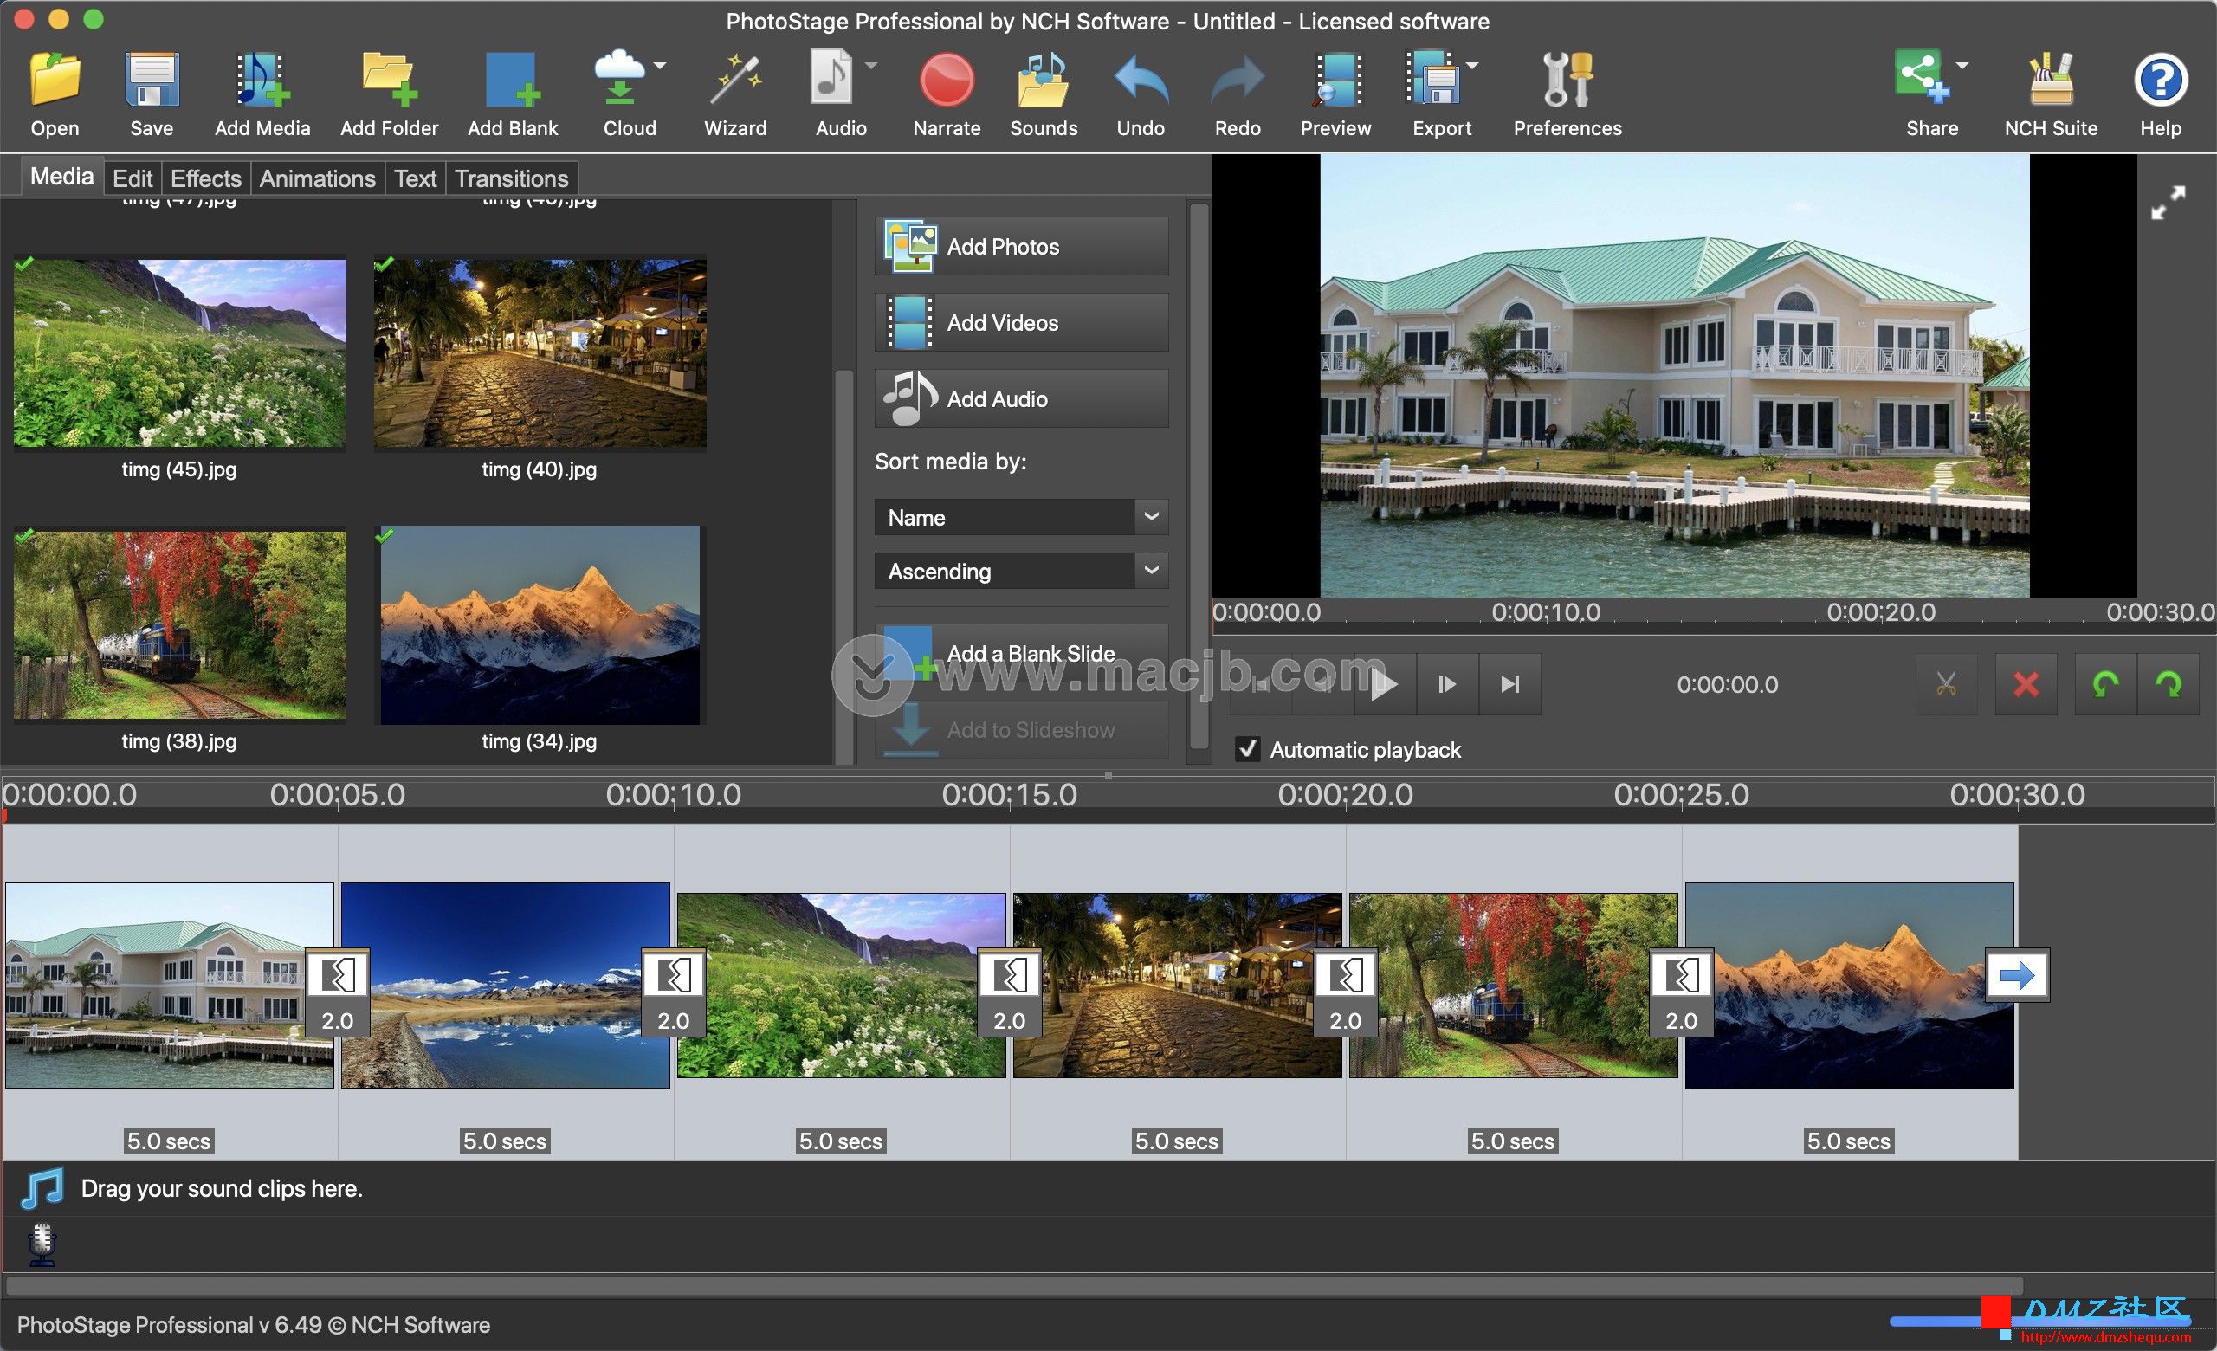Viewport: 2217px width, 1351px height.
Task: Step forward one frame in preview
Action: [1447, 684]
